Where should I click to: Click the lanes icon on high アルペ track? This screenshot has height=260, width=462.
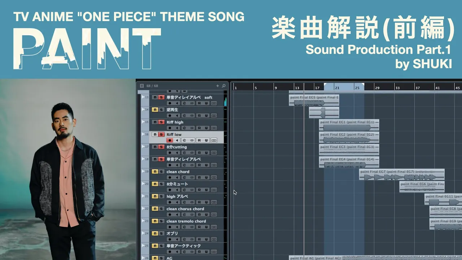[x=214, y=202]
